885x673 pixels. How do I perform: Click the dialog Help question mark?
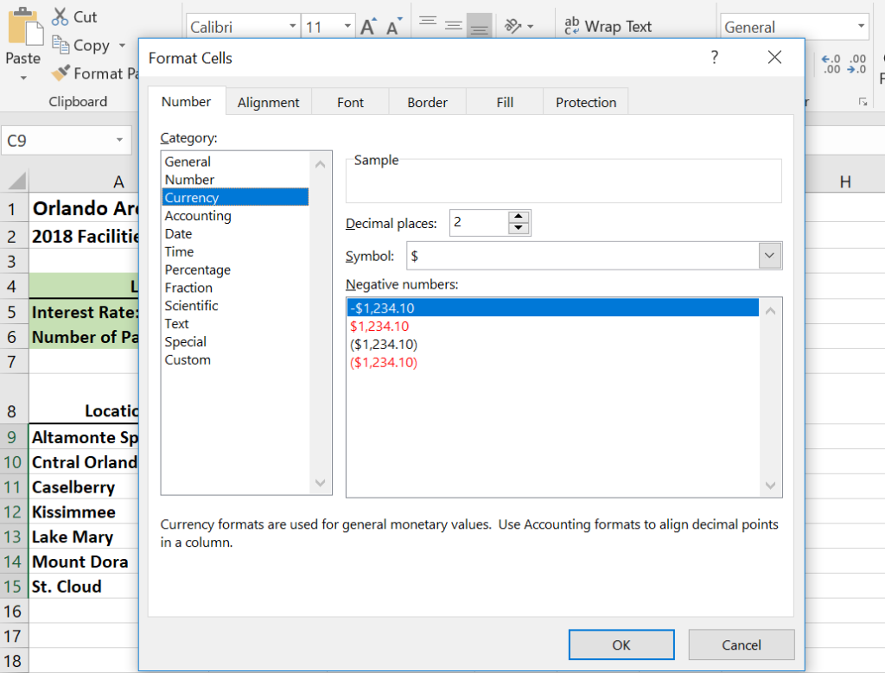tap(715, 57)
